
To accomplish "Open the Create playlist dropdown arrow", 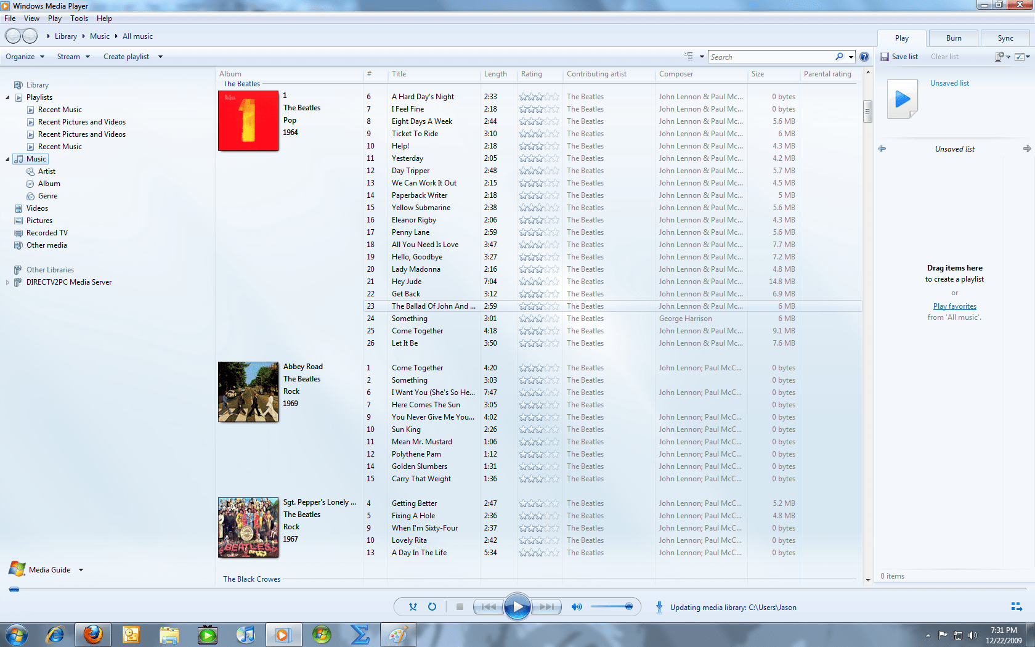I will tap(160, 57).
